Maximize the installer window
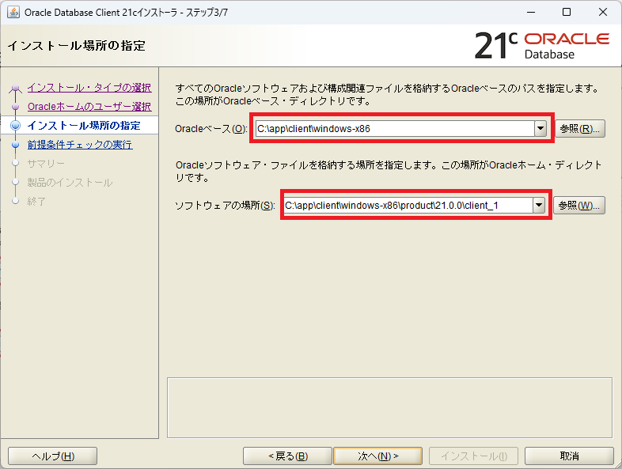 click(567, 13)
